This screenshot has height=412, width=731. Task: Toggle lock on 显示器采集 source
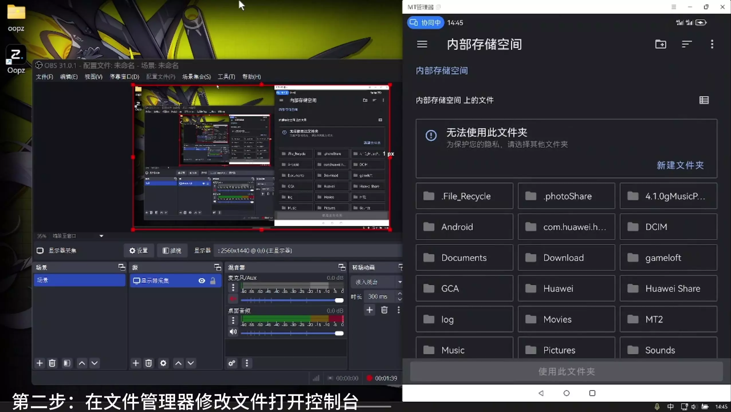pos(213,281)
